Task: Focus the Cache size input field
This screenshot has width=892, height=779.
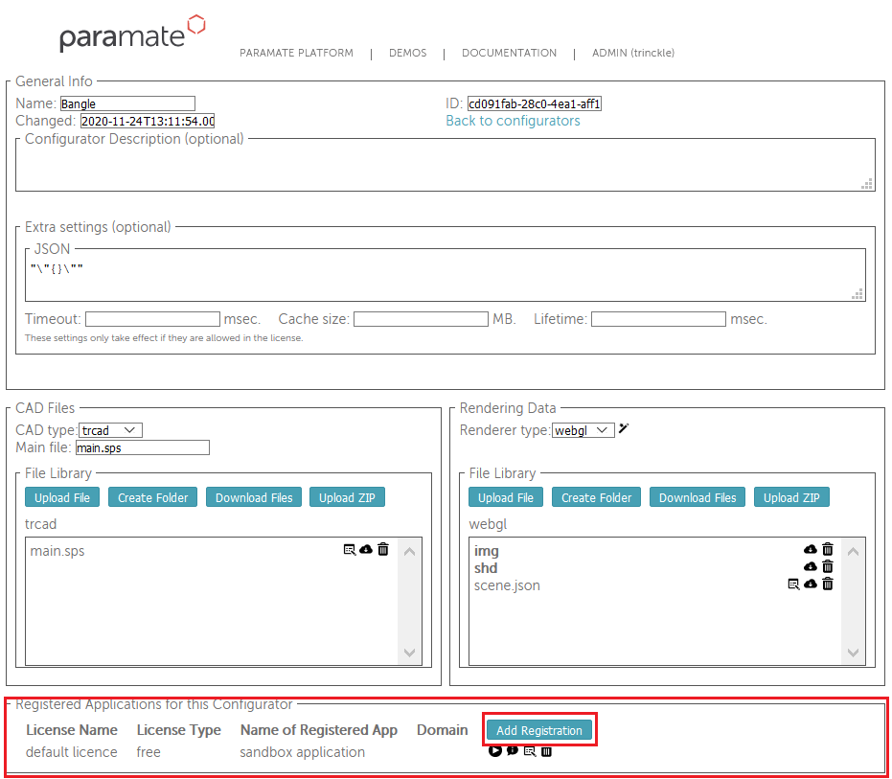Action: (421, 319)
